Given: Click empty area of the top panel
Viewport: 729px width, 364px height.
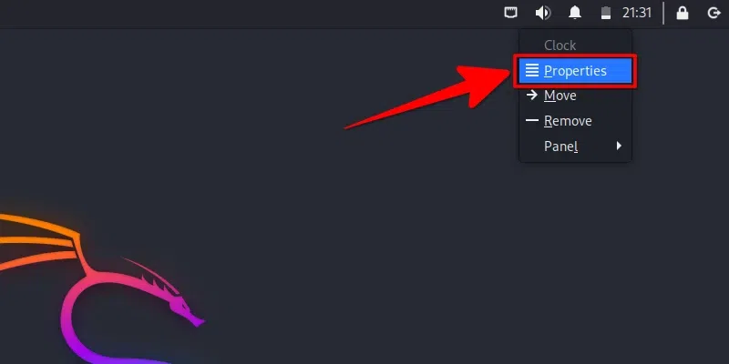Looking at the screenshot, I should coord(232,13).
